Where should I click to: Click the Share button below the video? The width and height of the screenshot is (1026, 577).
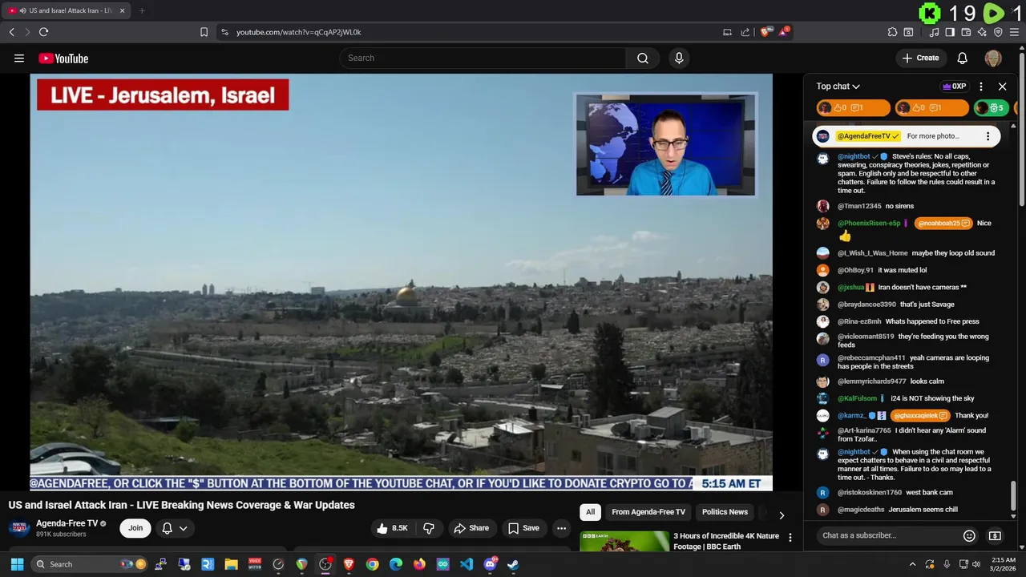pyautogui.click(x=471, y=528)
